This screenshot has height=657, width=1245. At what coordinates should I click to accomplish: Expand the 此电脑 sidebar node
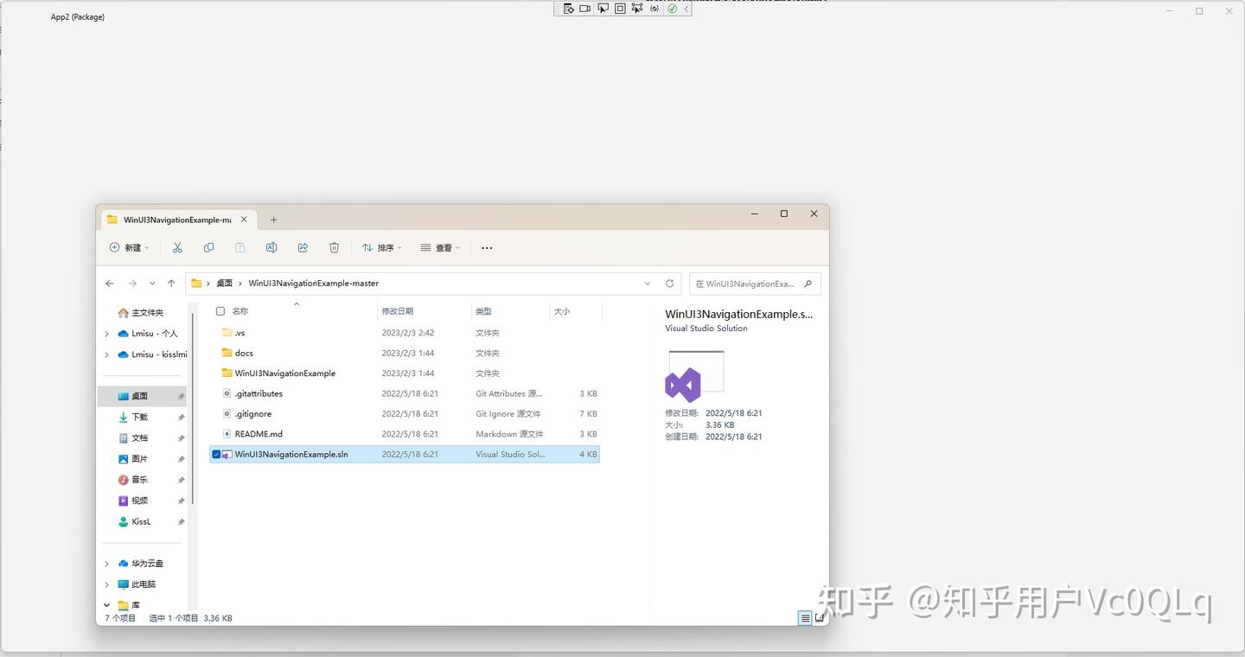click(x=106, y=584)
